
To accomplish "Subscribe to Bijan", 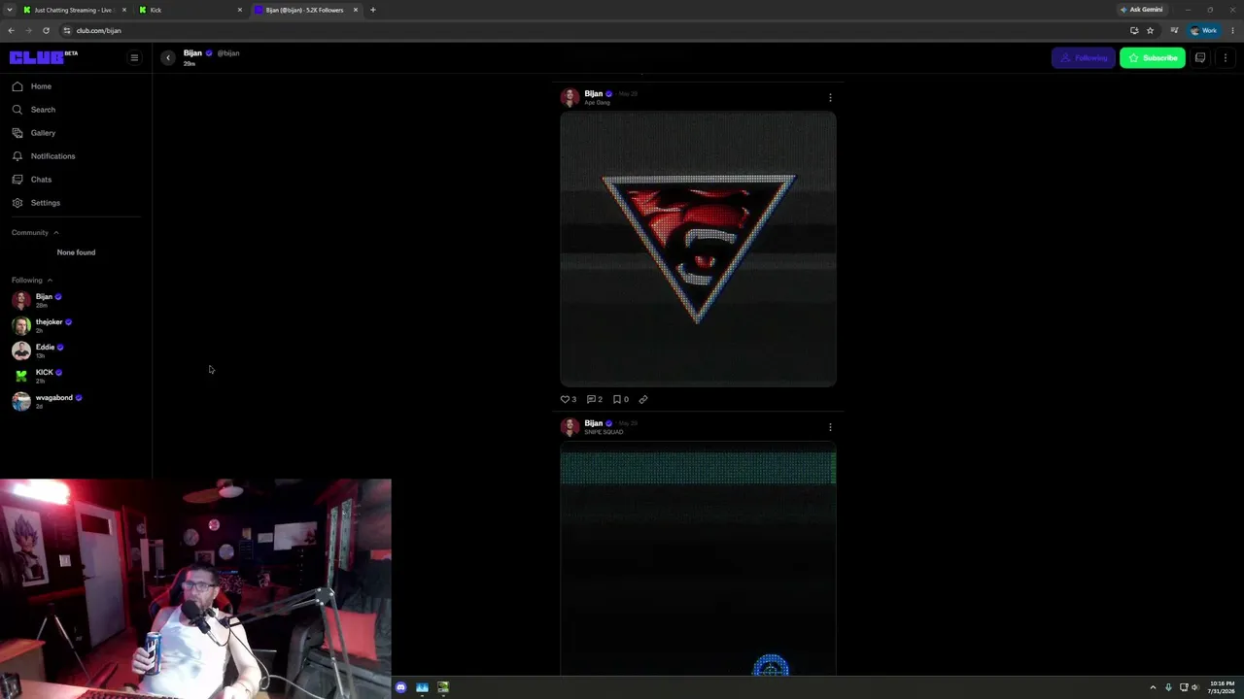I will click(x=1153, y=58).
